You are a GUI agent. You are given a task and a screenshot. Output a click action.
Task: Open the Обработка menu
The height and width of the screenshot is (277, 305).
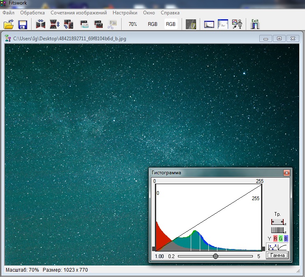click(32, 13)
